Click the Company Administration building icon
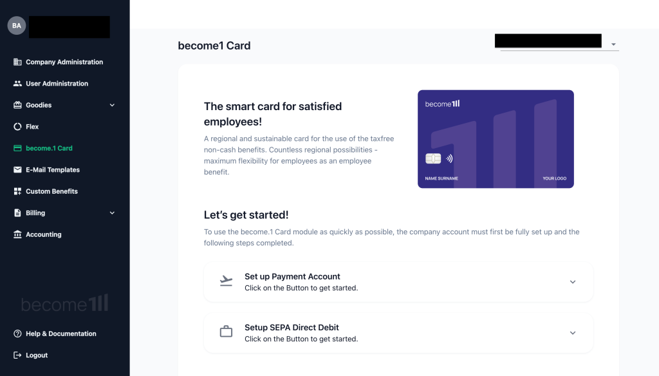 [17, 62]
